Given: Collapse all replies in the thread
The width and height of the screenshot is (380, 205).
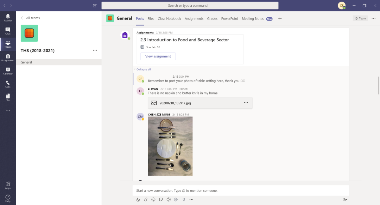Looking at the screenshot, I should pyautogui.click(x=143, y=69).
